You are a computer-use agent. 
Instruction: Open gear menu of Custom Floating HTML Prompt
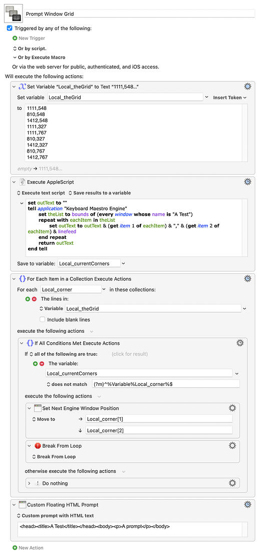247,504
